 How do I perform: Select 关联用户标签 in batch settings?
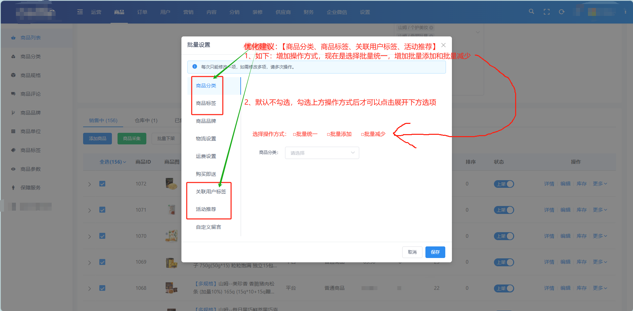(x=211, y=191)
